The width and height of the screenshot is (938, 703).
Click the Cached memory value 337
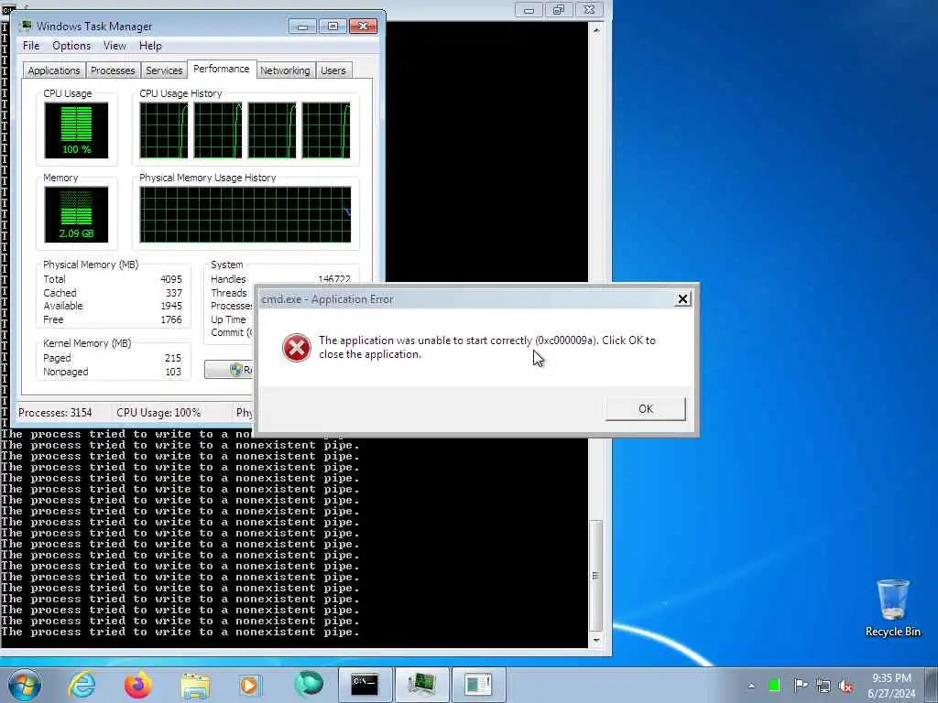click(173, 293)
